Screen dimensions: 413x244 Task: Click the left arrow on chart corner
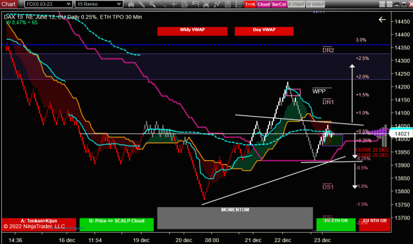click(382, 20)
